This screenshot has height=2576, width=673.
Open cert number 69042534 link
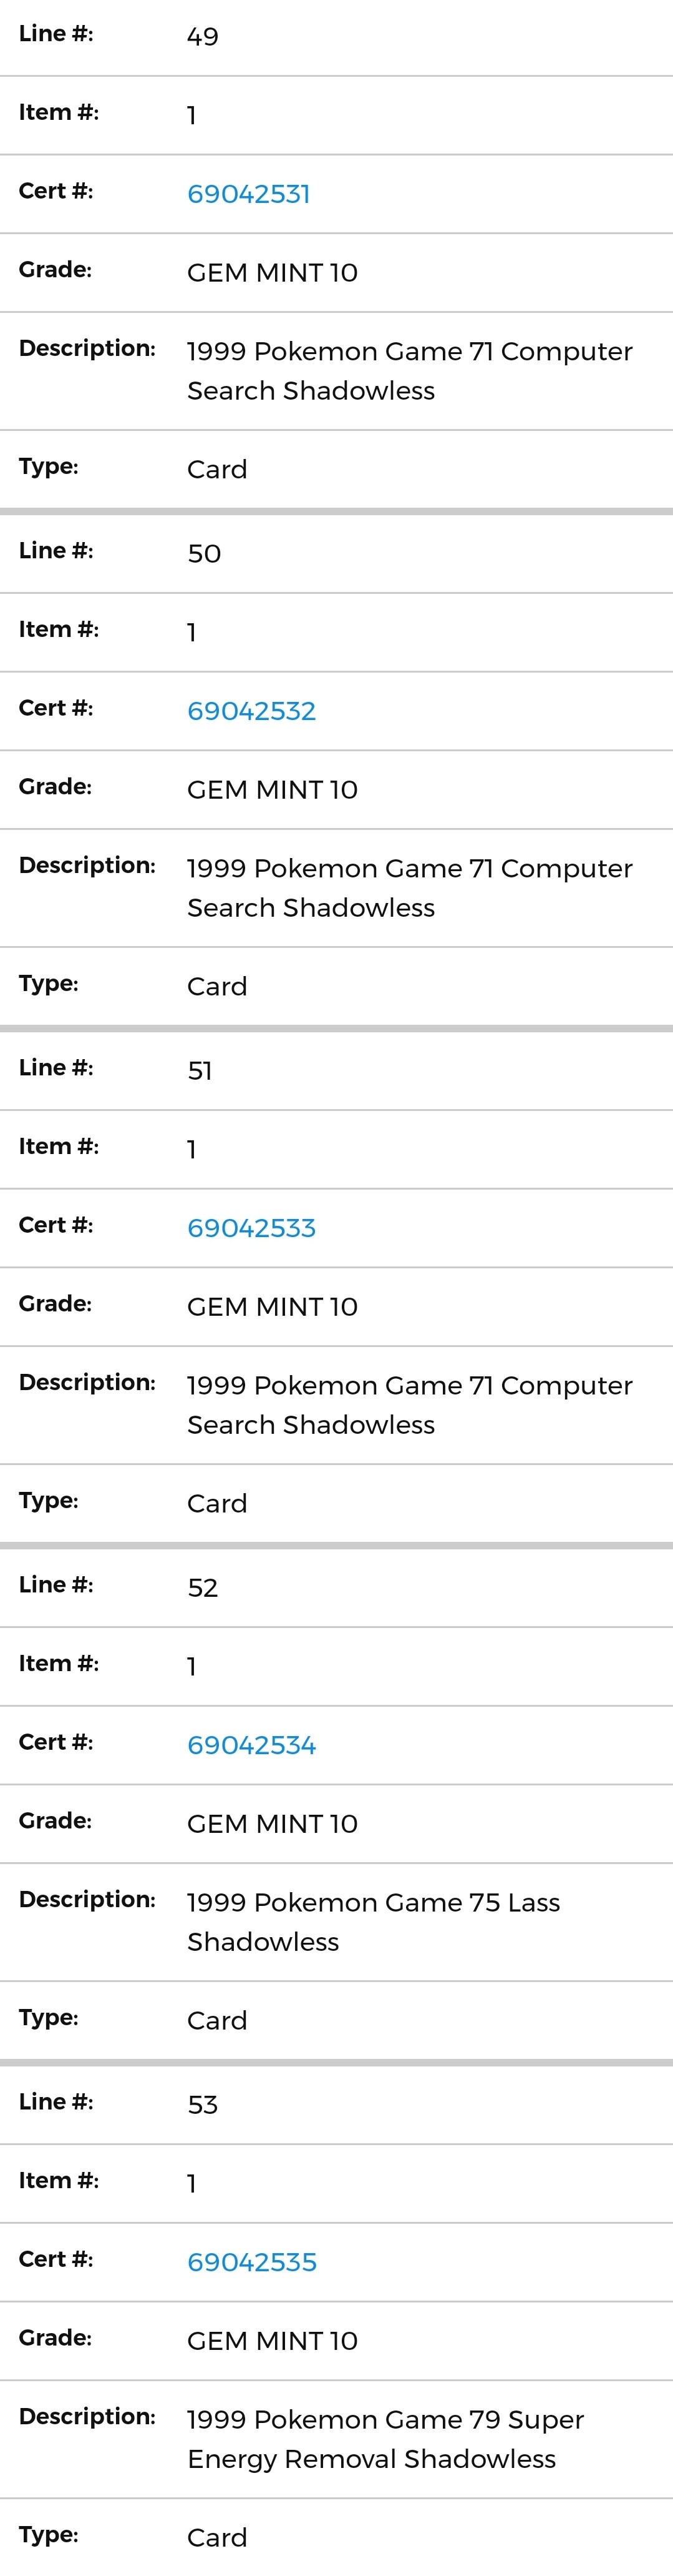click(251, 1745)
